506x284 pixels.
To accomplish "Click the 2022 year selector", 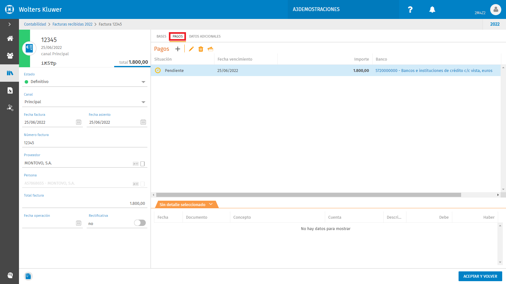I will (495, 24).
